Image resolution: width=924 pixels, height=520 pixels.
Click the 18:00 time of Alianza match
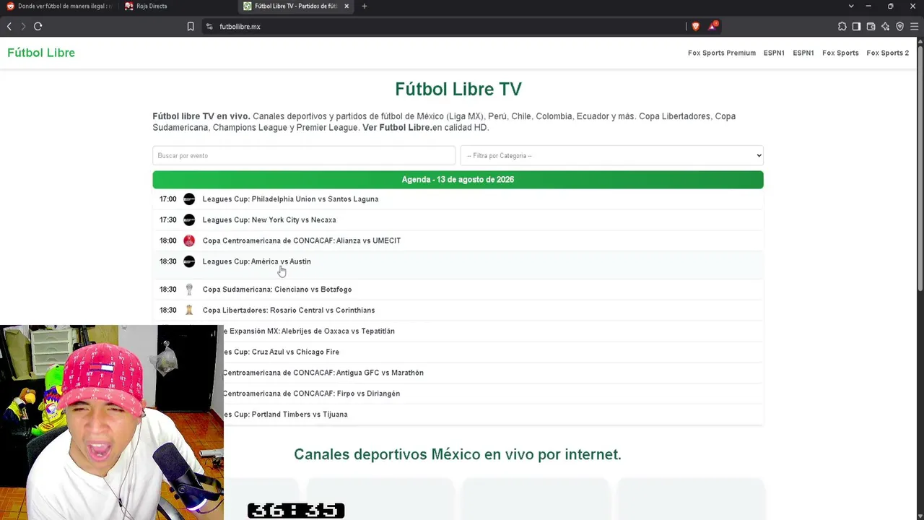168,241
